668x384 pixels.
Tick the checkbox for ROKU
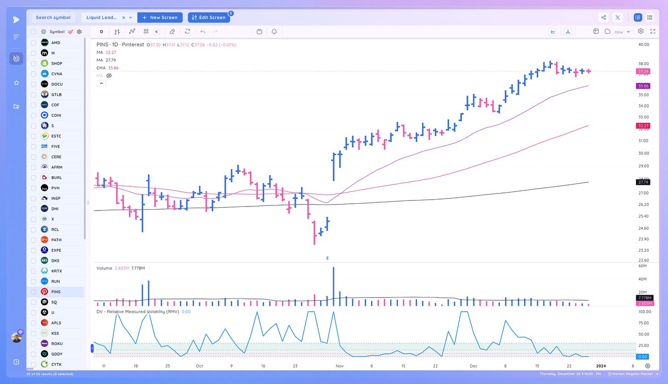(33, 343)
